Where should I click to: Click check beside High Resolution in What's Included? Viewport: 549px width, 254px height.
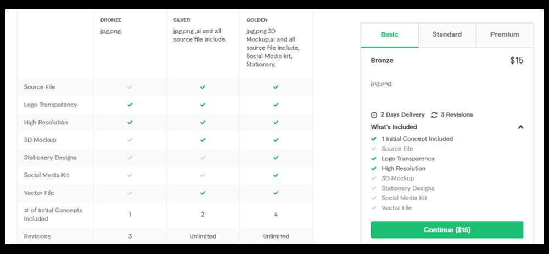coord(373,169)
